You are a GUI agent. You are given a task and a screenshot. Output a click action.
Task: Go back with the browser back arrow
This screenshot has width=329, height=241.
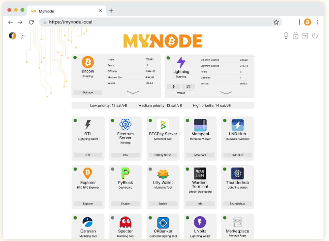[x=11, y=22]
